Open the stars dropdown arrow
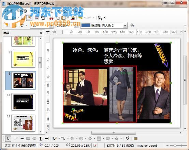189x150 pixels. click(x=121, y=138)
